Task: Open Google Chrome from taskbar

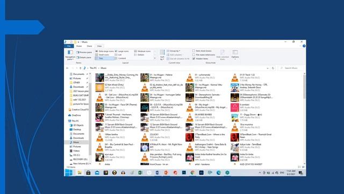Action: click(192, 173)
